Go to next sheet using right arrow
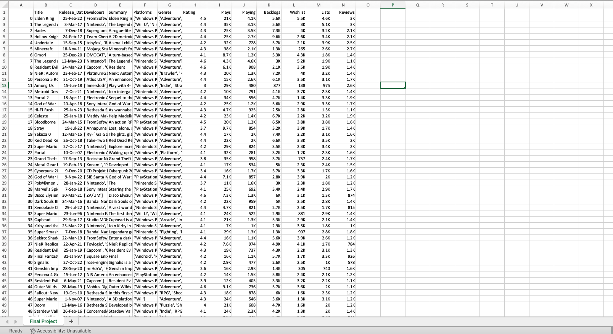Image resolution: width=613 pixels, height=334 pixels. pyautogui.click(x=16, y=322)
